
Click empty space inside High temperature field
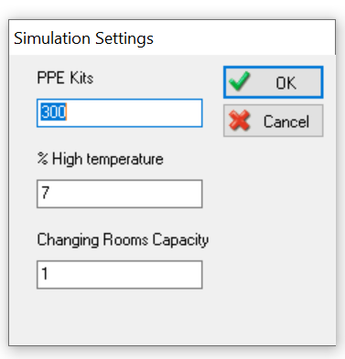[125, 194]
